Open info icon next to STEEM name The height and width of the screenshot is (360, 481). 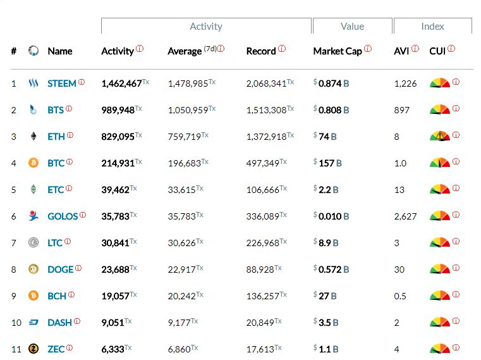[x=82, y=82]
